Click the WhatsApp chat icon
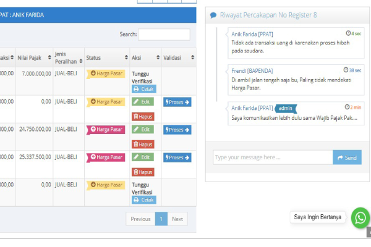Image resolution: width=371 pixels, height=247 pixels. coord(360,217)
